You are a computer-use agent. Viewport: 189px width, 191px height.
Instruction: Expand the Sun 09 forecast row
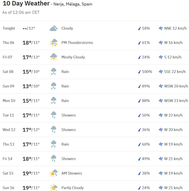coord(94,86)
